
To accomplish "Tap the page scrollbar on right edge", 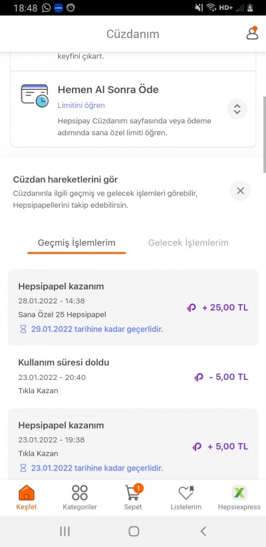I will tap(264, 134).
